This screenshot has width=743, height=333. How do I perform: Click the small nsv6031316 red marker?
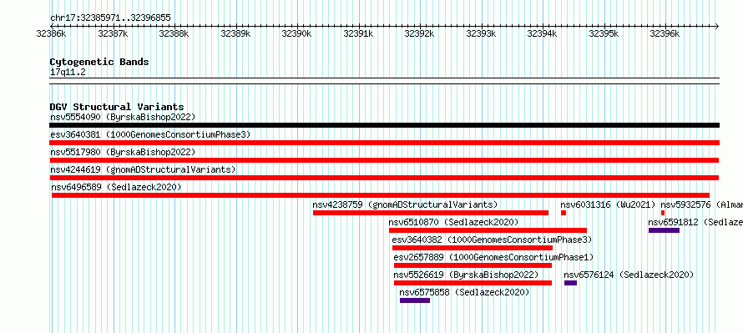(x=564, y=213)
